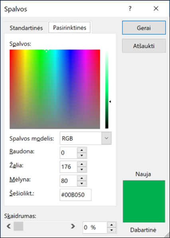Decrease the Raudona value with down arrow
170x238 pixels.
coord(82,155)
